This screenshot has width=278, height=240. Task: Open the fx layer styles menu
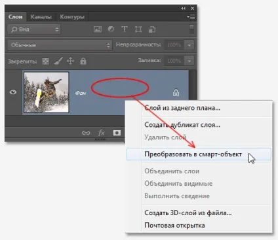(102, 133)
